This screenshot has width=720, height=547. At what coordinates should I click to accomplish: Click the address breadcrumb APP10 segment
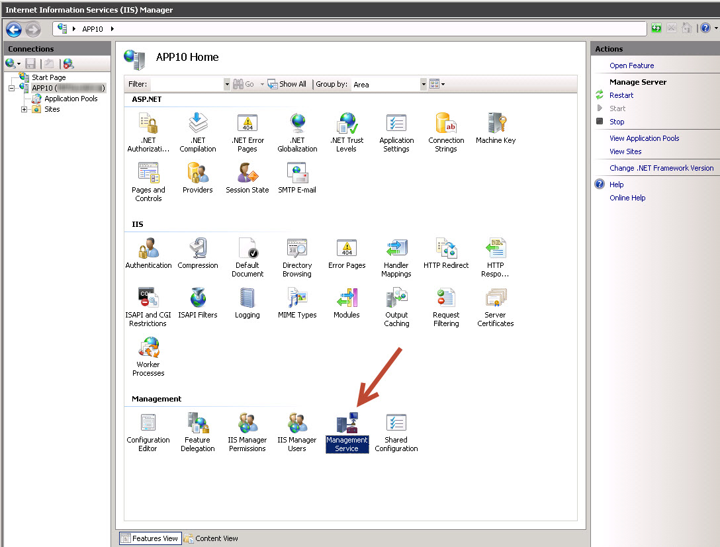(92, 29)
